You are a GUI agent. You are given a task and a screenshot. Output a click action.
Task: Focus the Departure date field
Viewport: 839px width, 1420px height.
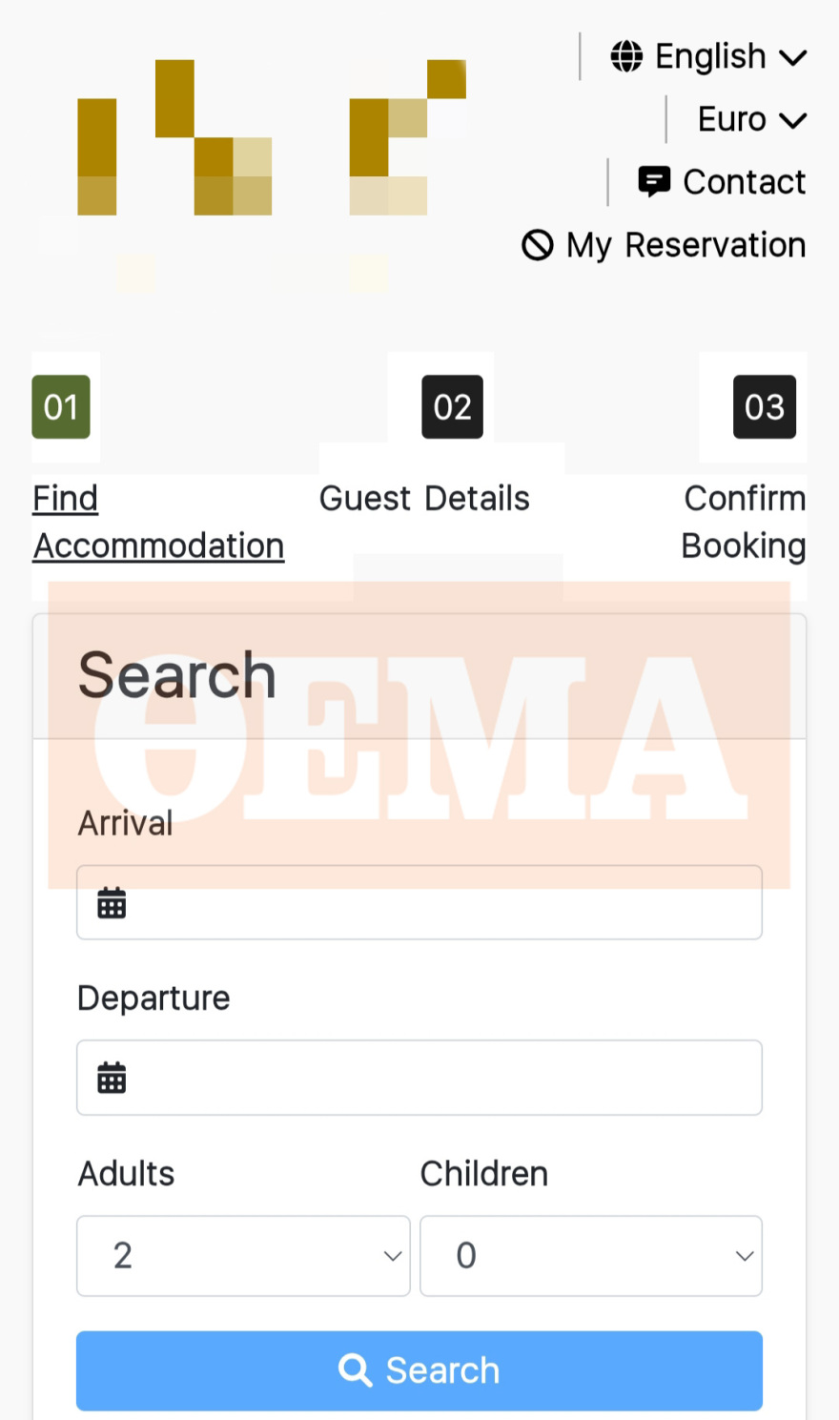tap(419, 1078)
